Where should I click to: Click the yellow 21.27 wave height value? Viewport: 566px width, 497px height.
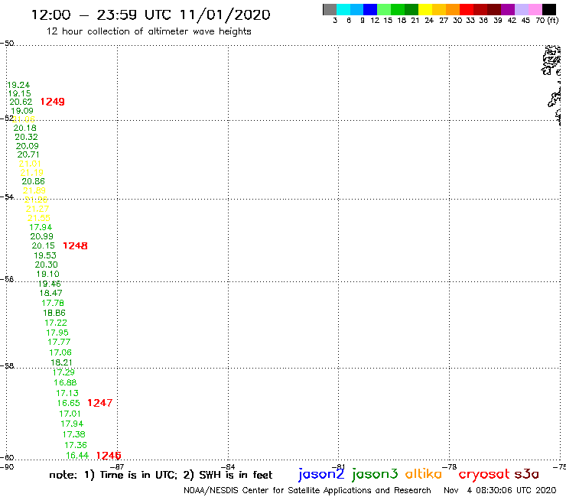click(x=37, y=209)
